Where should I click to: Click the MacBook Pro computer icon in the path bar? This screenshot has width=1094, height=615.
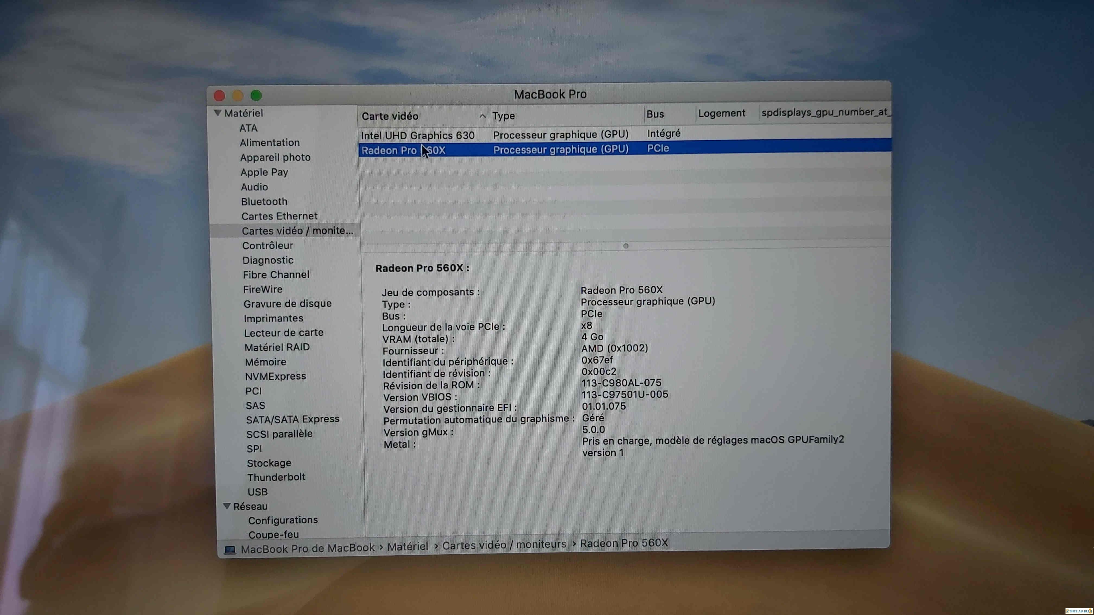coord(230,550)
